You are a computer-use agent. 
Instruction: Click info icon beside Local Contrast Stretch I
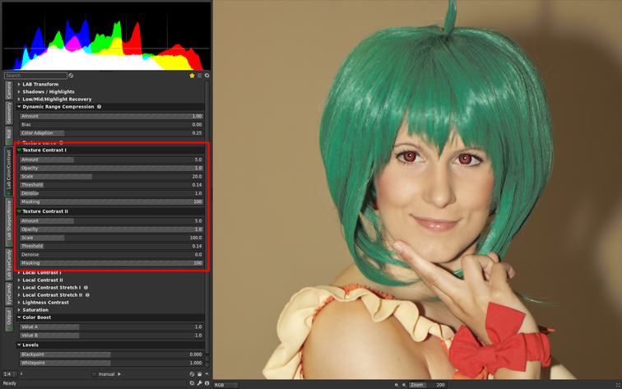pos(86,288)
